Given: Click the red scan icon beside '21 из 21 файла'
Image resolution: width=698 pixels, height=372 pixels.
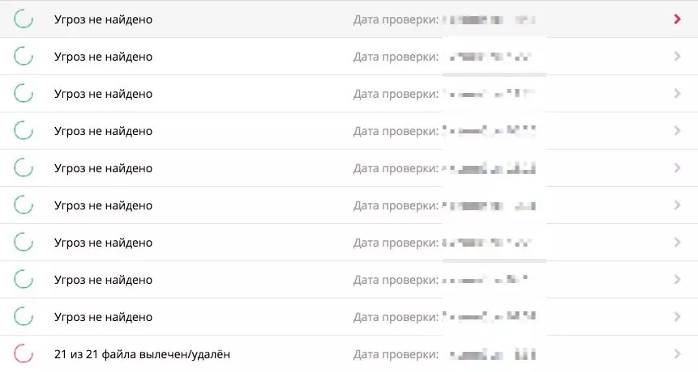Looking at the screenshot, I should click(x=24, y=353).
